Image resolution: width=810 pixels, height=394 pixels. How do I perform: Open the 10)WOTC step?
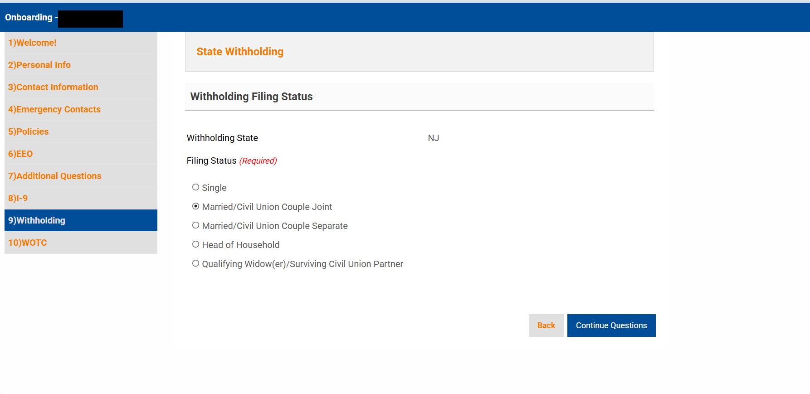pyautogui.click(x=81, y=243)
